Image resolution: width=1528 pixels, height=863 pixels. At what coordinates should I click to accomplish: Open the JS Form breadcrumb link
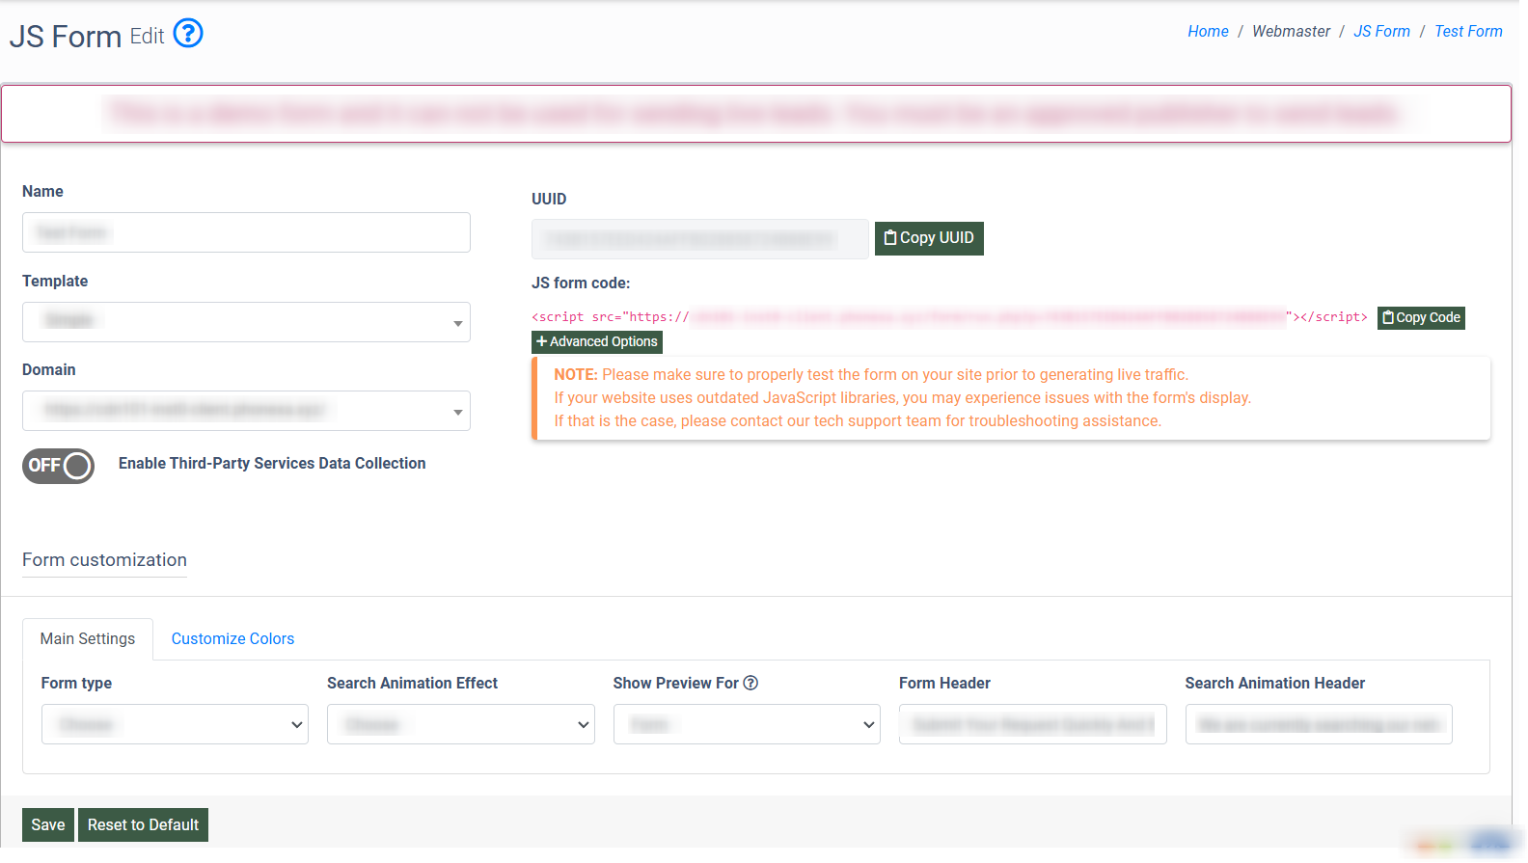(x=1381, y=32)
